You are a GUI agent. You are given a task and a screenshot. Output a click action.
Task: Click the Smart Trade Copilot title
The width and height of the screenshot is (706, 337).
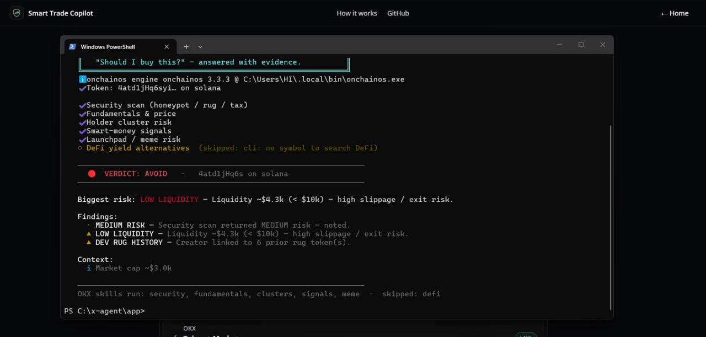(x=61, y=13)
